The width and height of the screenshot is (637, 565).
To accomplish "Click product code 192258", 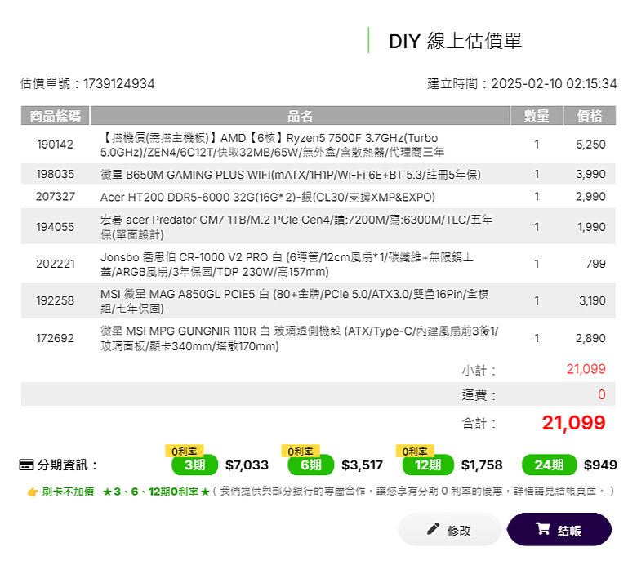I will pyautogui.click(x=56, y=300).
